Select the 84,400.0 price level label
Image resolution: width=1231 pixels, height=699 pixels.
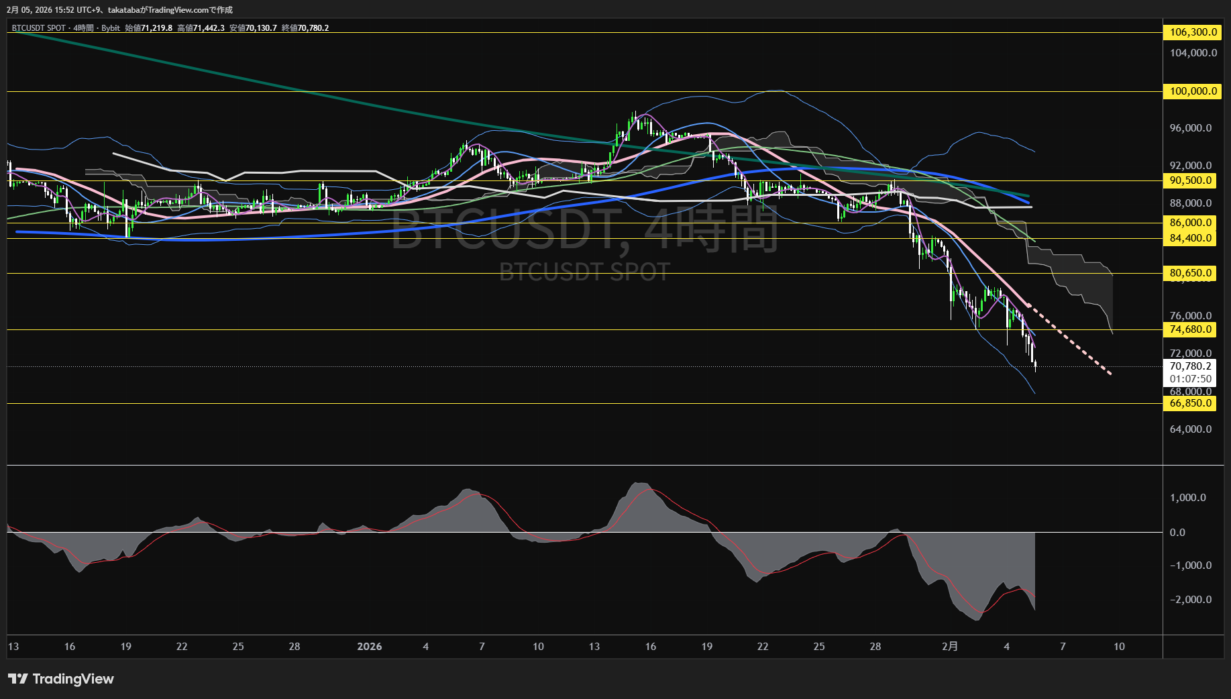coord(1190,238)
